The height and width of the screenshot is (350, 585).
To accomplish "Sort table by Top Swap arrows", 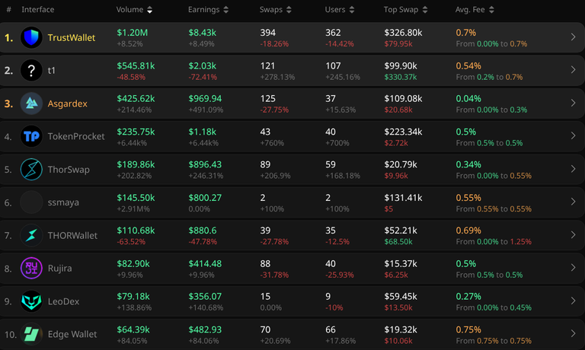I will (425, 10).
